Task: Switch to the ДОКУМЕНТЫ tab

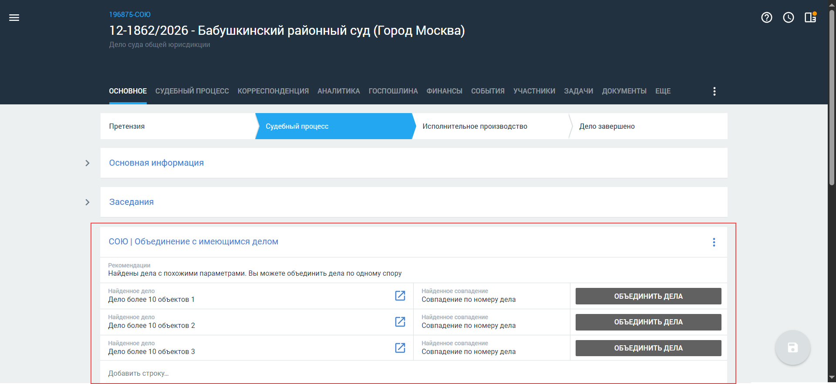Action: (x=624, y=91)
